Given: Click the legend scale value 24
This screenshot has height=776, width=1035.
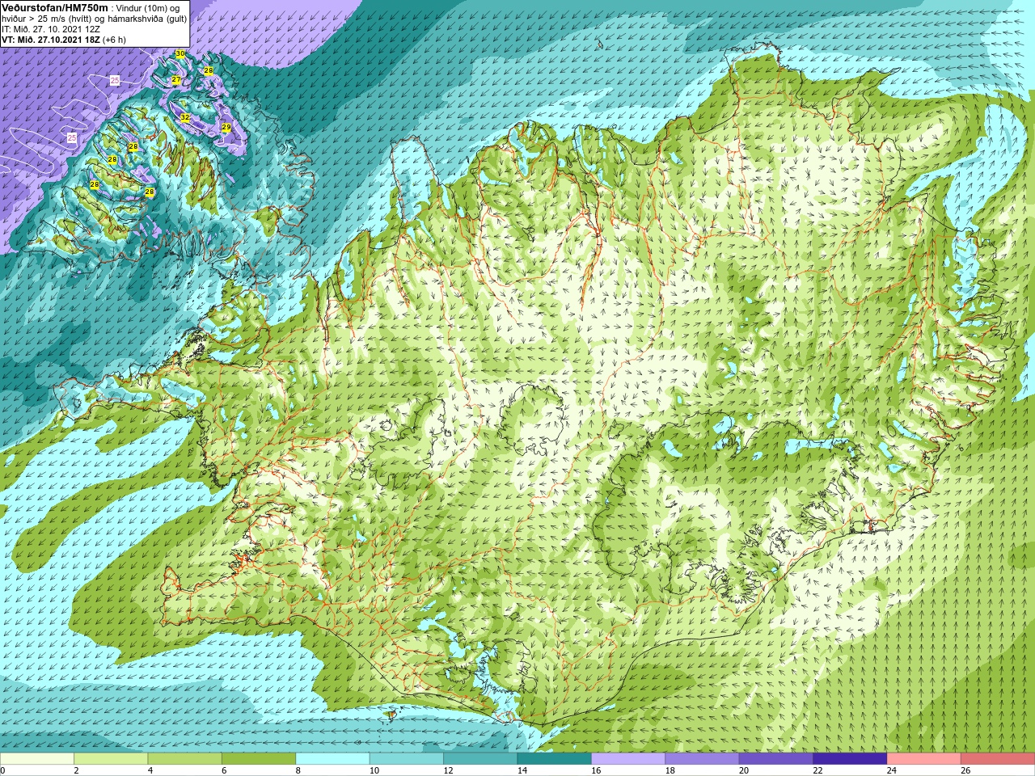Looking at the screenshot, I should [x=892, y=771].
